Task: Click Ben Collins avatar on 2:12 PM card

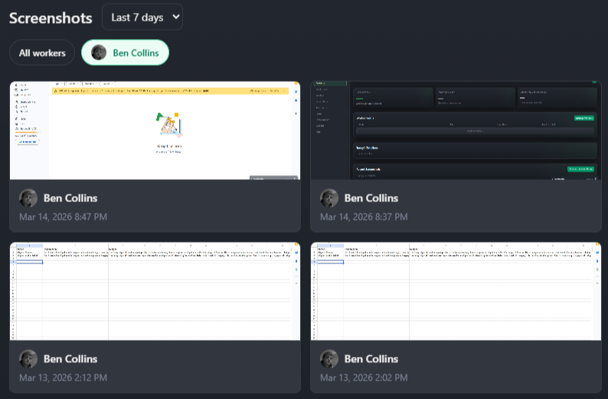Action: tap(28, 359)
